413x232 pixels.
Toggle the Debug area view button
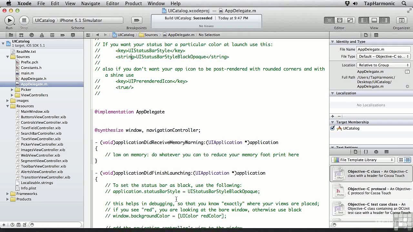click(x=374, y=20)
